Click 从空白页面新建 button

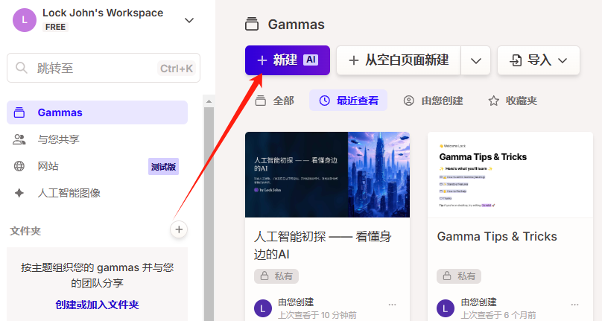(399, 60)
